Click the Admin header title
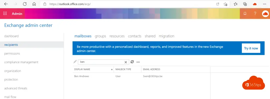 point(17,14)
